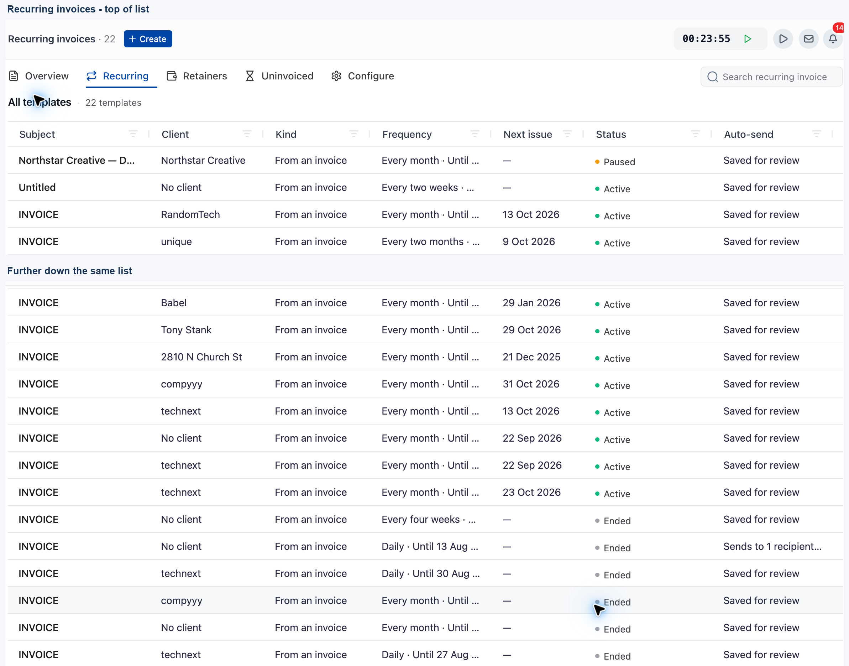Click the 29 Jan 2026 next issue date

(531, 303)
